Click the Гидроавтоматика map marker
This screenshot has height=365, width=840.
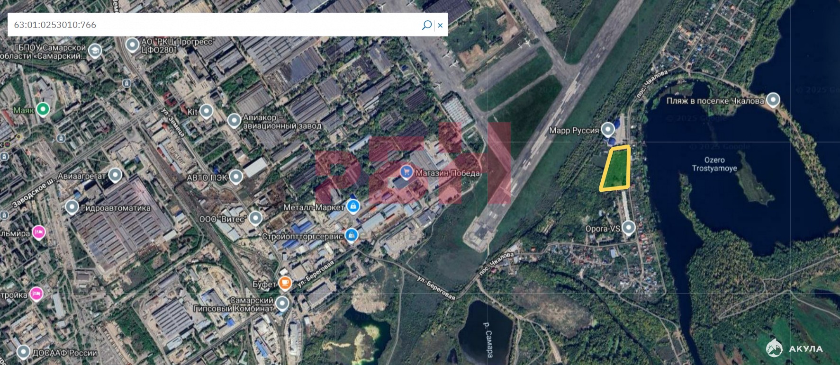72,207
